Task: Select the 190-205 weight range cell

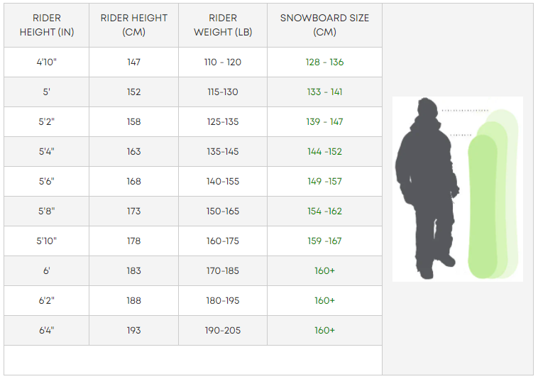Action: (223, 331)
